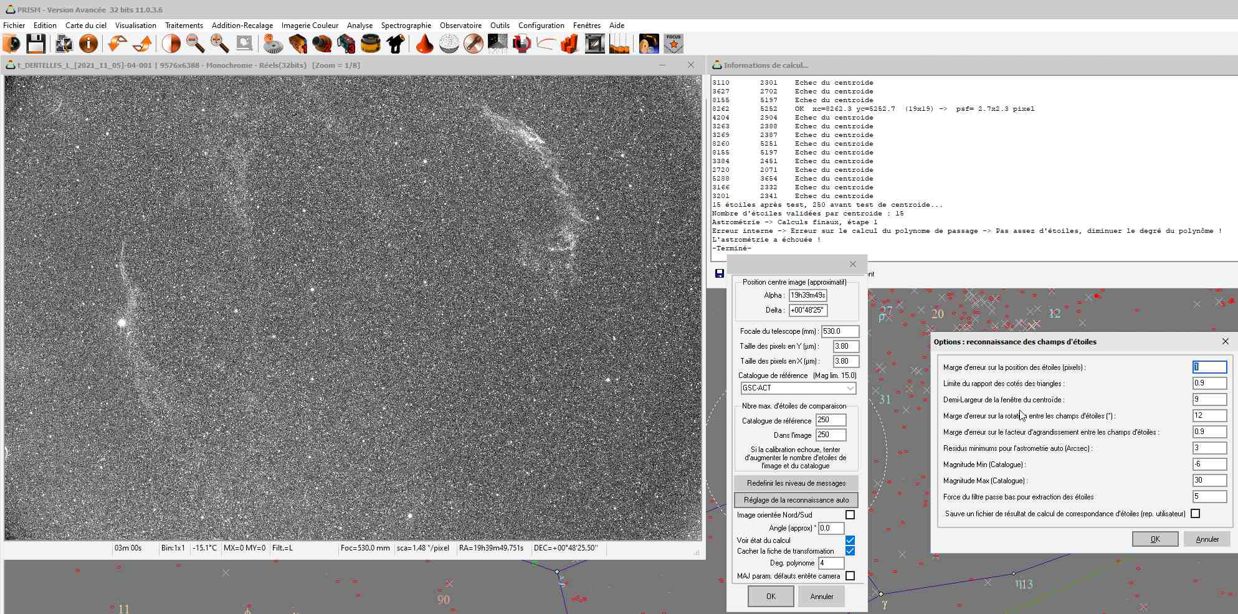Open the orange info icon in toolbar
This screenshot has width=1238, height=614.
click(x=88, y=44)
